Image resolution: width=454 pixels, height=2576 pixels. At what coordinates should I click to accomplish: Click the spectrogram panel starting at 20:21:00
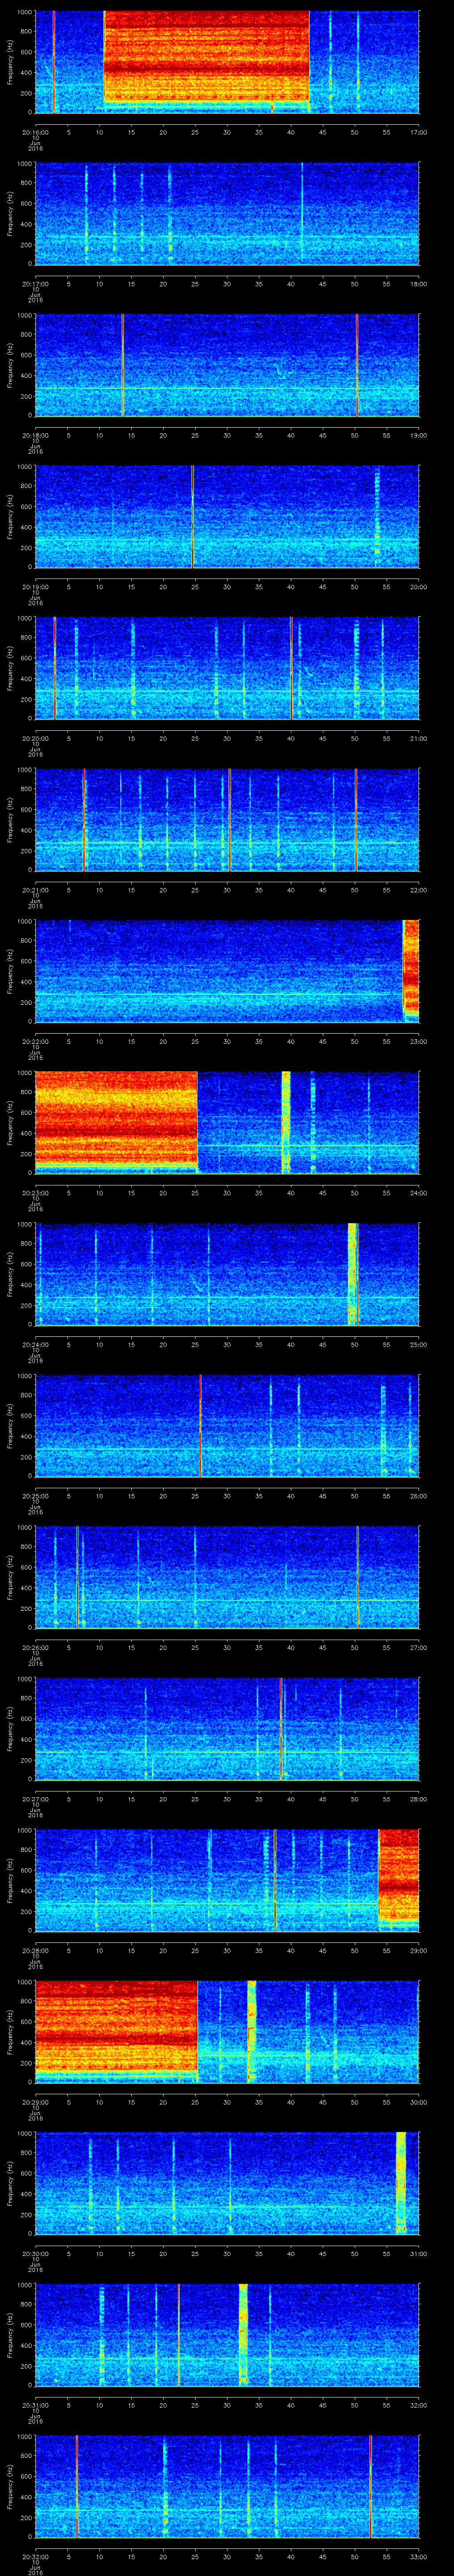point(227,820)
